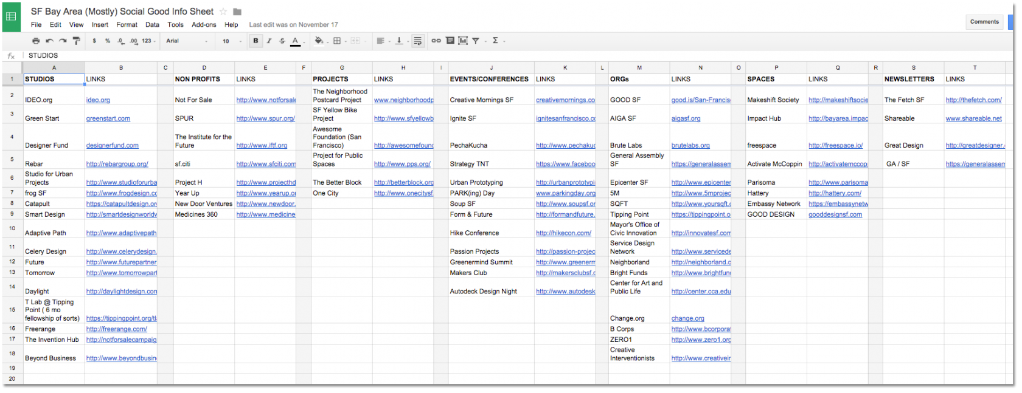Toggle text wrapping button
The height and width of the screenshot is (393, 1022).
tap(417, 41)
